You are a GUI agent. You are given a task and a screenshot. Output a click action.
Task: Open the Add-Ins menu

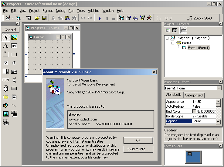click(x=93, y=11)
